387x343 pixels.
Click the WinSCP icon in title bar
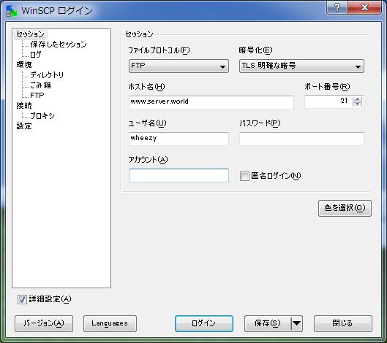pyautogui.click(x=12, y=11)
